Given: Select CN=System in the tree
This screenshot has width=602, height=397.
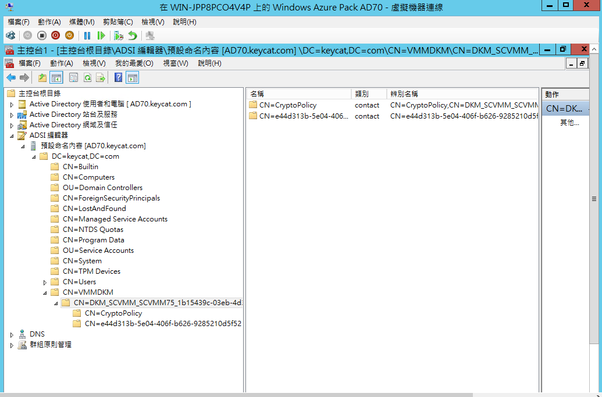Looking at the screenshot, I should click(82, 261).
